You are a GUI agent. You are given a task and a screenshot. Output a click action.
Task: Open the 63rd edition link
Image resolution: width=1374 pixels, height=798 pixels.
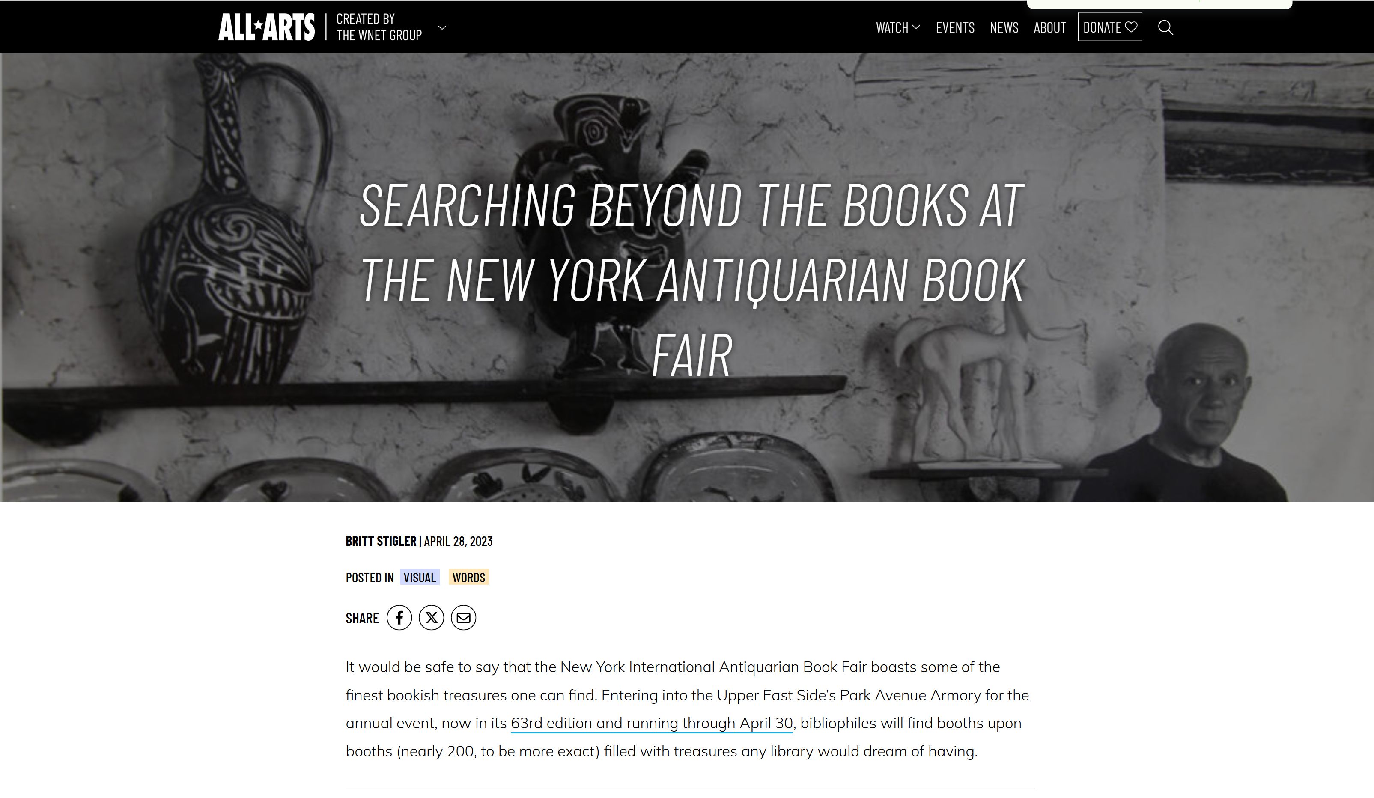click(x=652, y=724)
